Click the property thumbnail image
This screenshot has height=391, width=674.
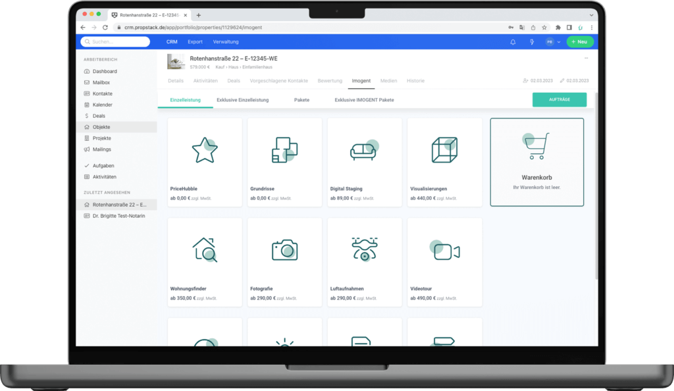click(x=176, y=62)
